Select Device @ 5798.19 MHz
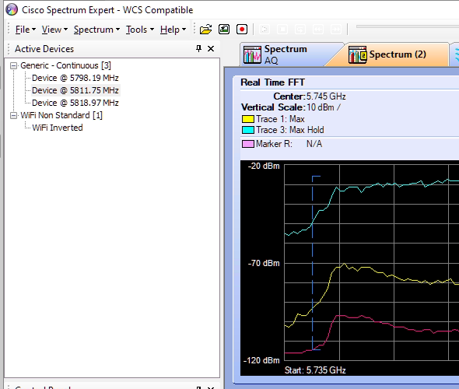 click(x=75, y=78)
